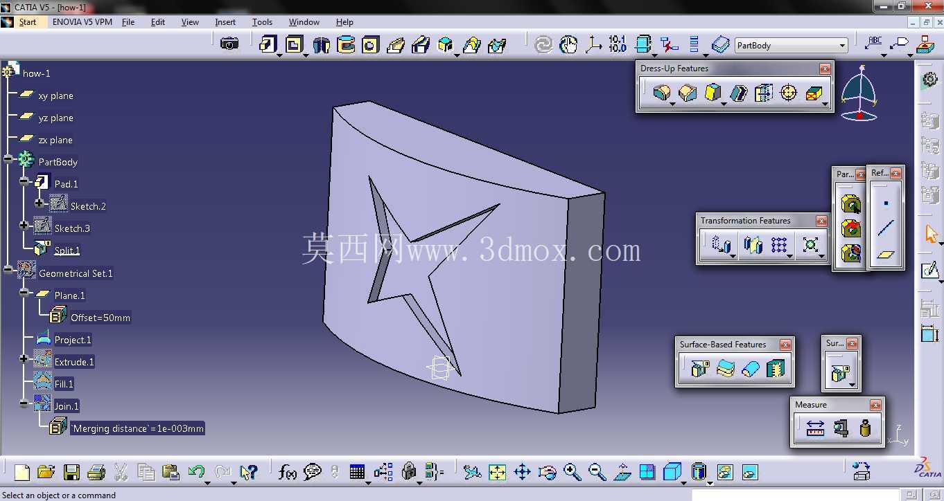Click the Split icon in Surface-Based Features

(700, 369)
